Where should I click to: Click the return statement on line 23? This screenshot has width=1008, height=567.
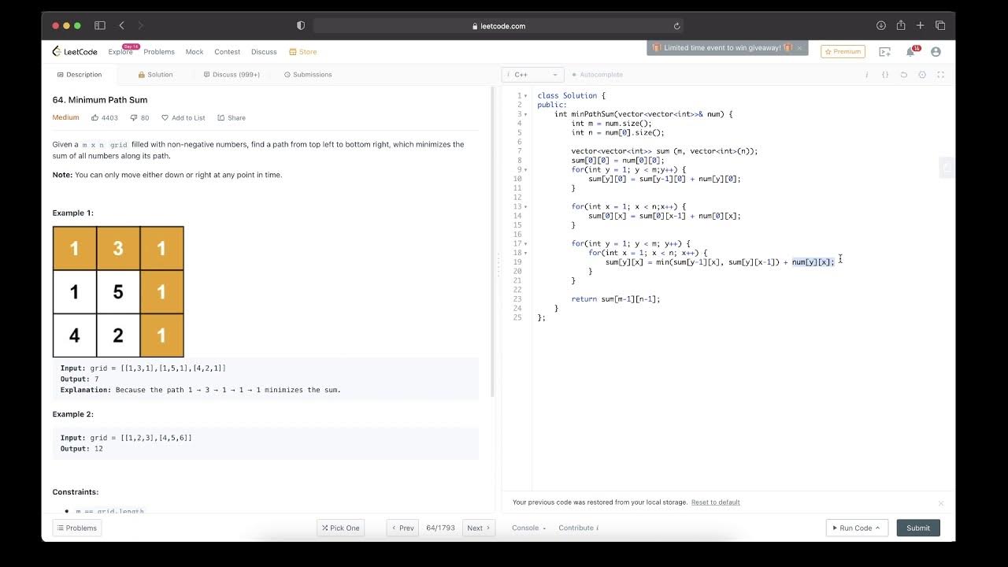(x=616, y=299)
